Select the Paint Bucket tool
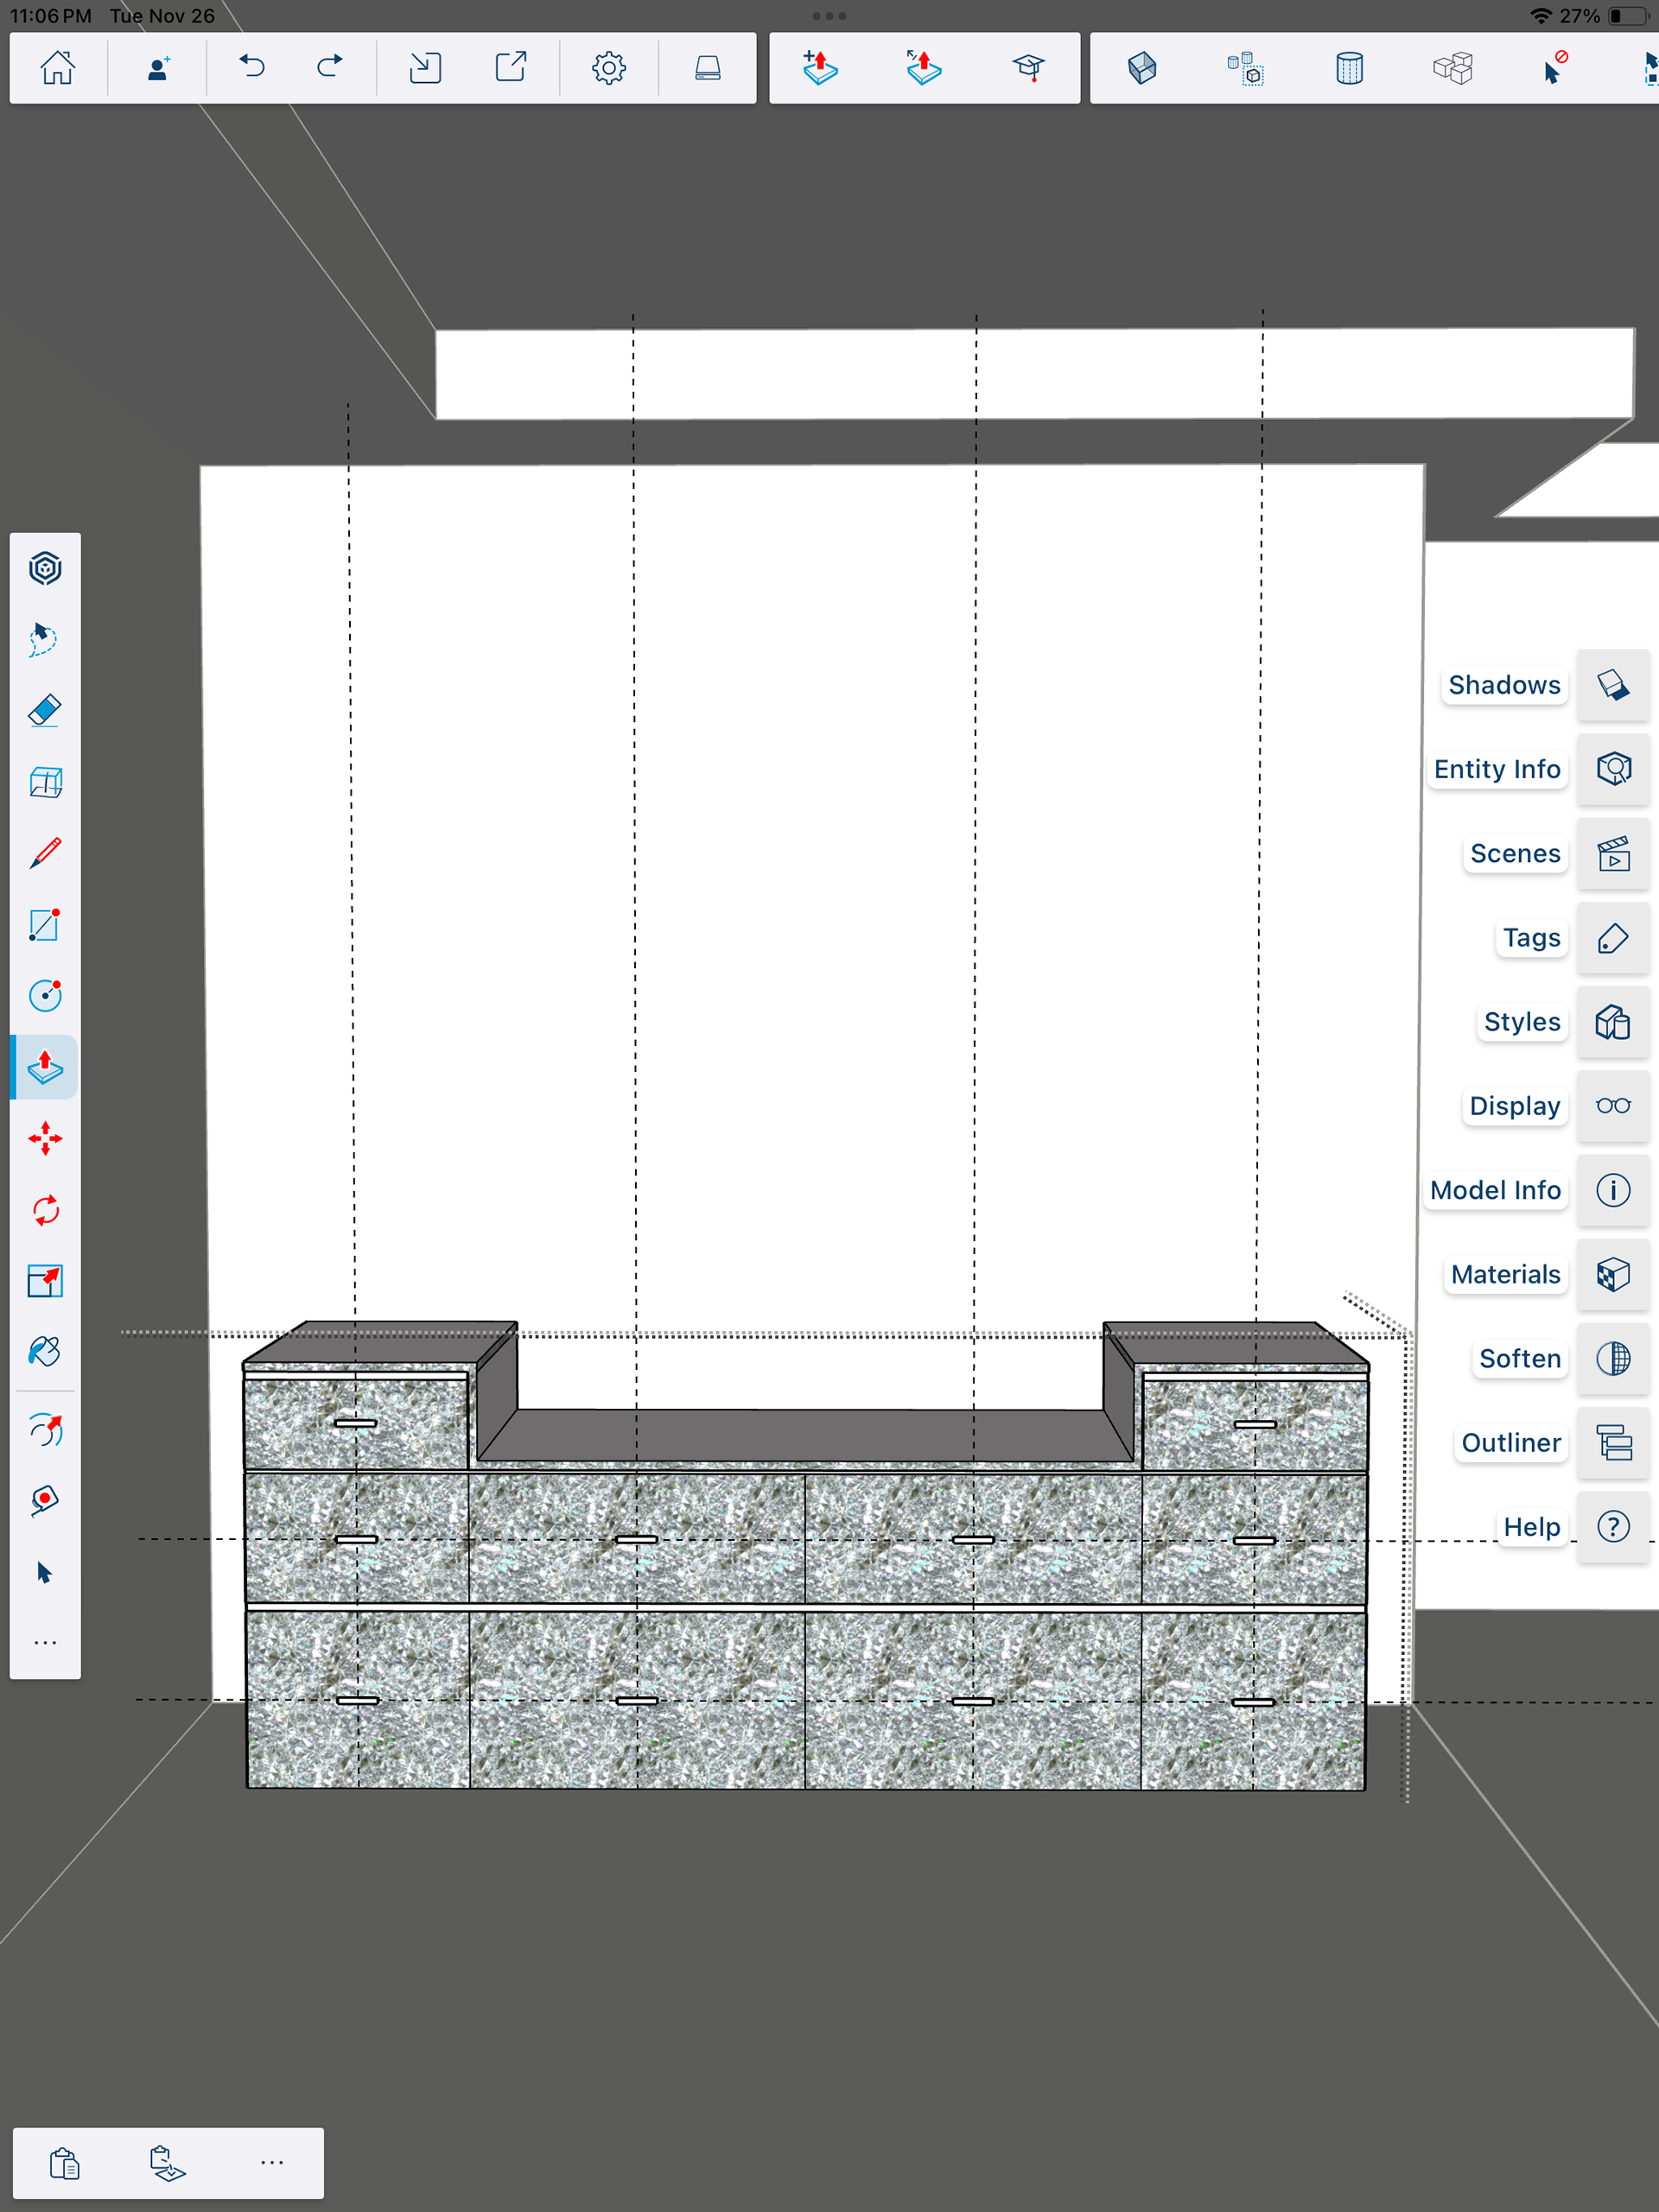 click(45, 1352)
